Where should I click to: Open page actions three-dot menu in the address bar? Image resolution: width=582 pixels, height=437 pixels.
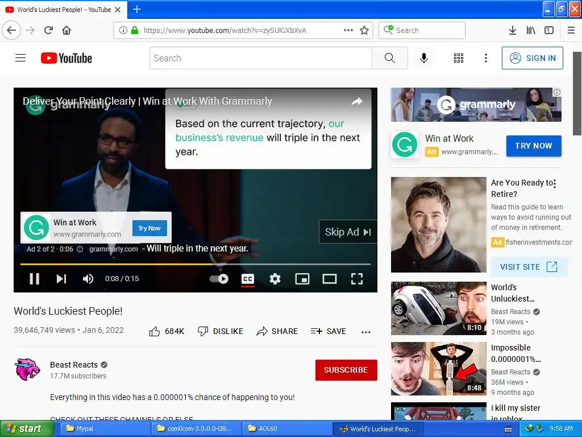(x=348, y=30)
